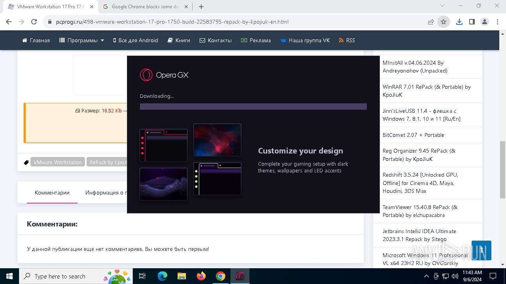Open notification center icon
506x284 pixels.
(493, 276)
